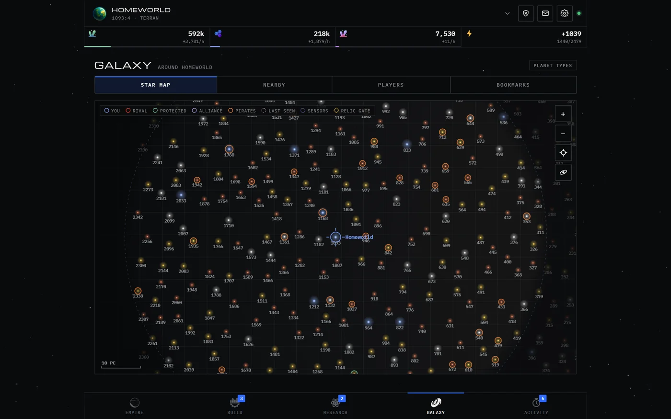This screenshot has width=671, height=419.
Task: Click the planet orbit view icon
Action: click(563, 172)
